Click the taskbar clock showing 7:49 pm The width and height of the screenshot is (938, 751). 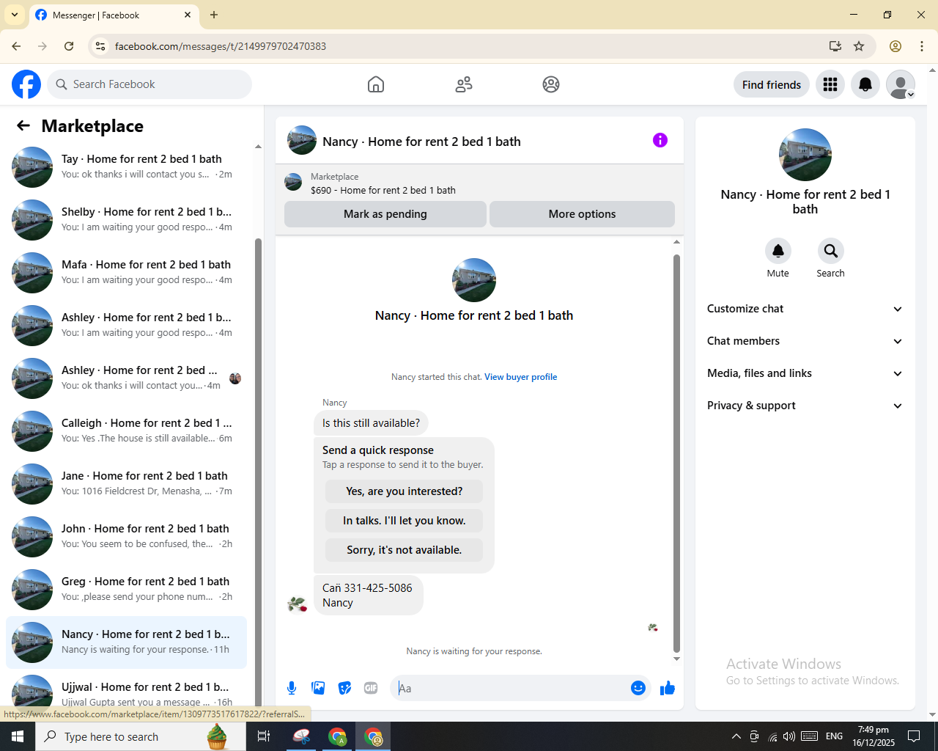874,736
